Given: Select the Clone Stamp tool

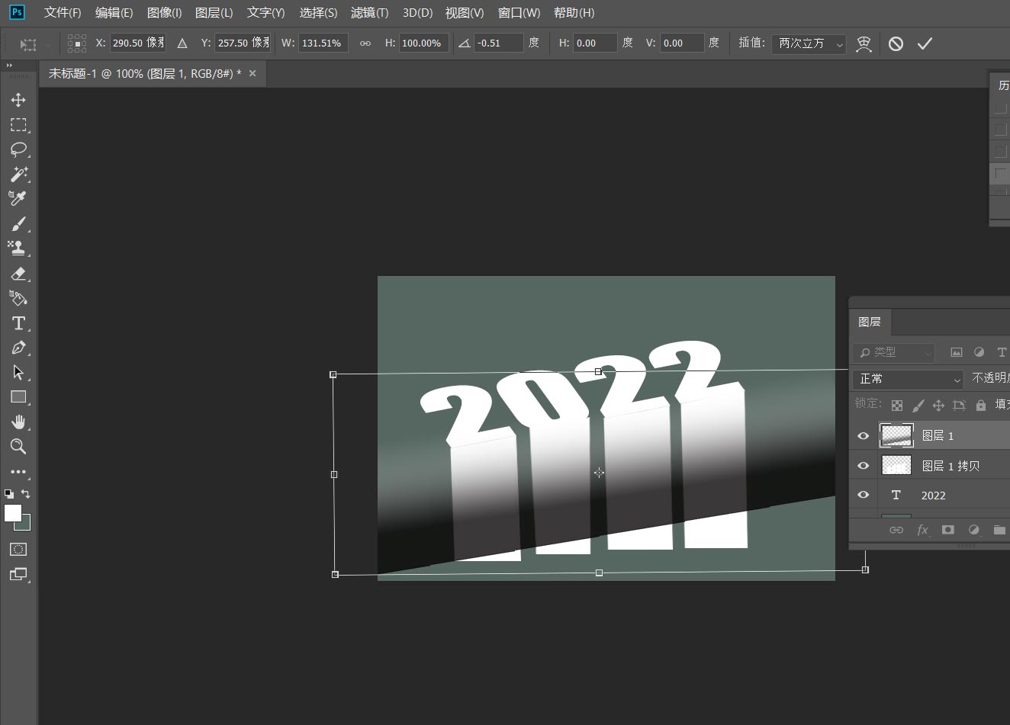Looking at the screenshot, I should [x=18, y=249].
